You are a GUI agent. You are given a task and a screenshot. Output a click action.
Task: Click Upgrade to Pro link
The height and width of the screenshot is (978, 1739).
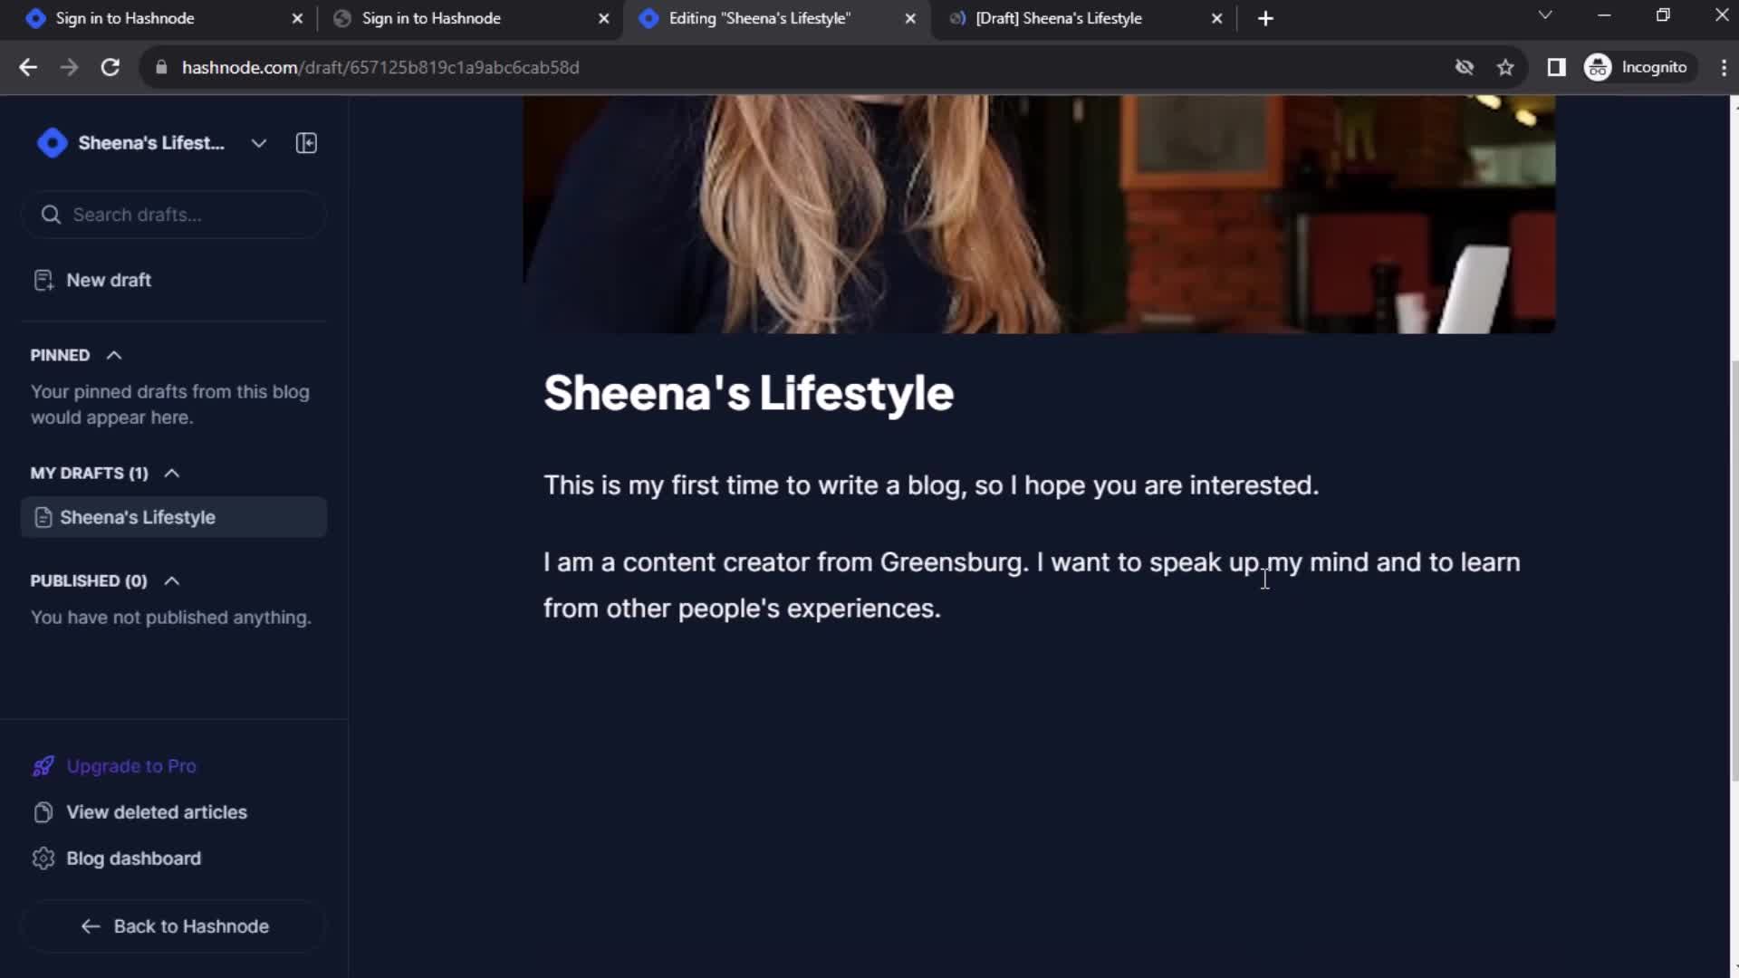pos(130,765)
